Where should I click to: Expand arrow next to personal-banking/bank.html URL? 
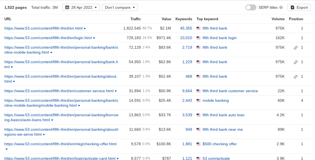click(x=12, y=67)
